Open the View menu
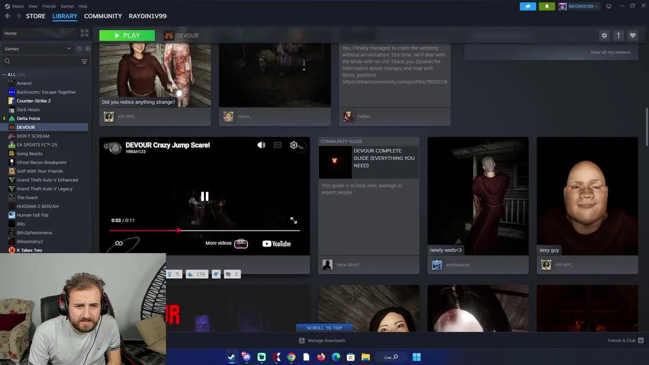The image size is (649, 365). click(x=33, y=6)
